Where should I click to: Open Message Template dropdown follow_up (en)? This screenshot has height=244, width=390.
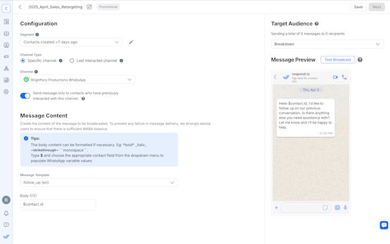click(x=99, y=183)
